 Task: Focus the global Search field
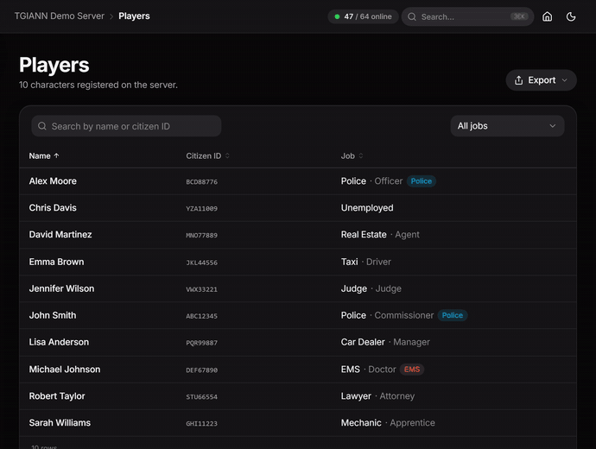[467, 16]
